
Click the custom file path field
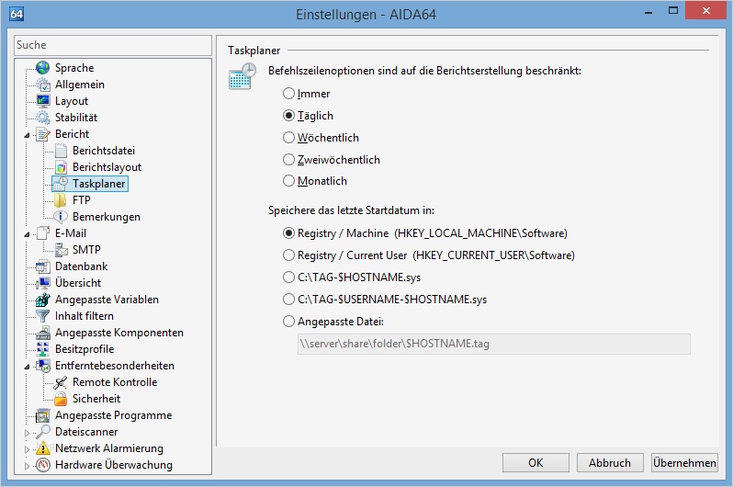(493, 344)
